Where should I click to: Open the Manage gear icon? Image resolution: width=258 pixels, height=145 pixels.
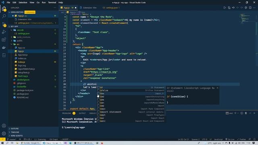pyautogui.click(x=4, y=133)
